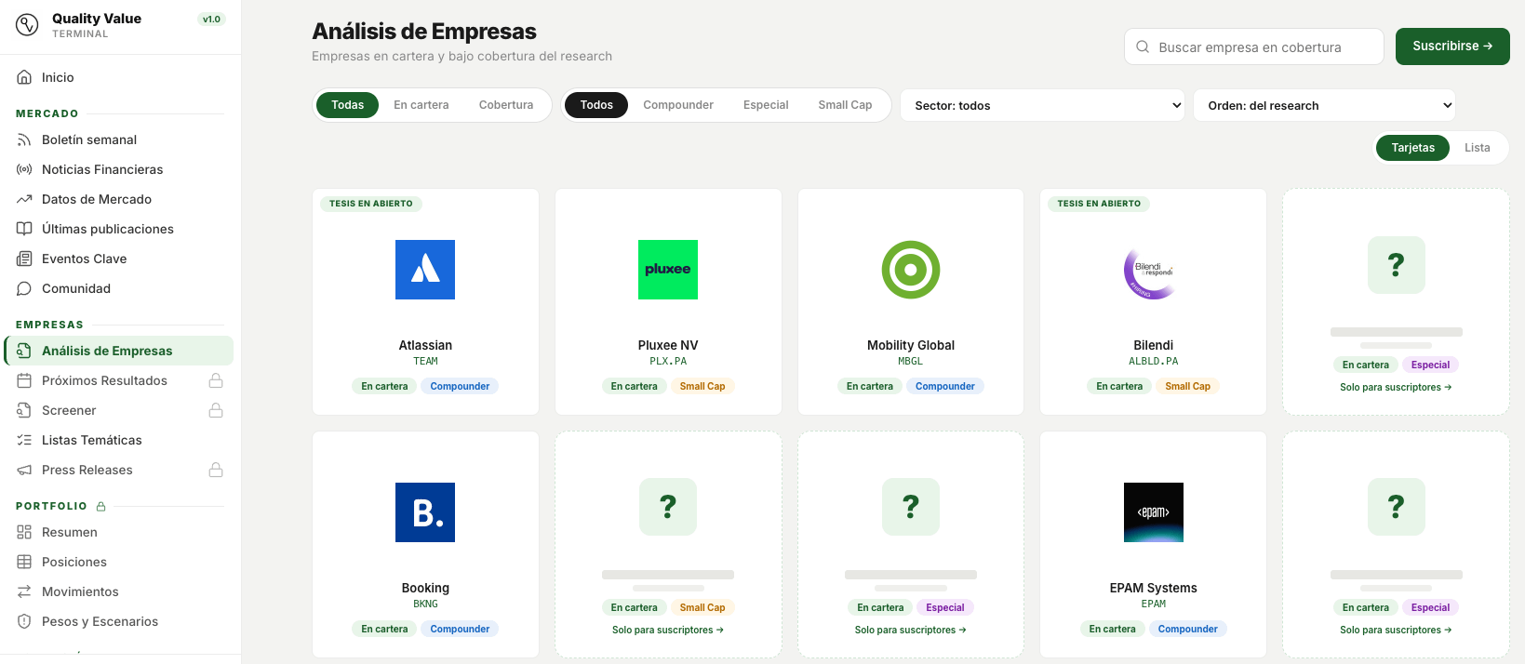Click the Eventos Clave icon
1525x664 pixels.
coord(24,259)
